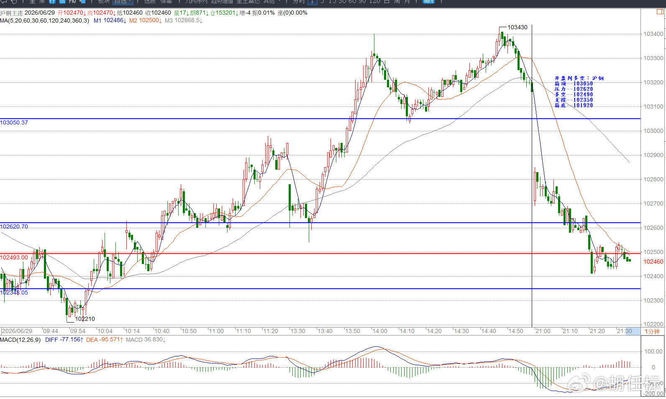
Task: Click the 量17 volume value in header
Action: click(x=181, y=13)
